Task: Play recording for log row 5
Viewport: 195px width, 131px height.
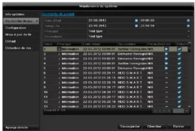Action: (x=166, y=68)
